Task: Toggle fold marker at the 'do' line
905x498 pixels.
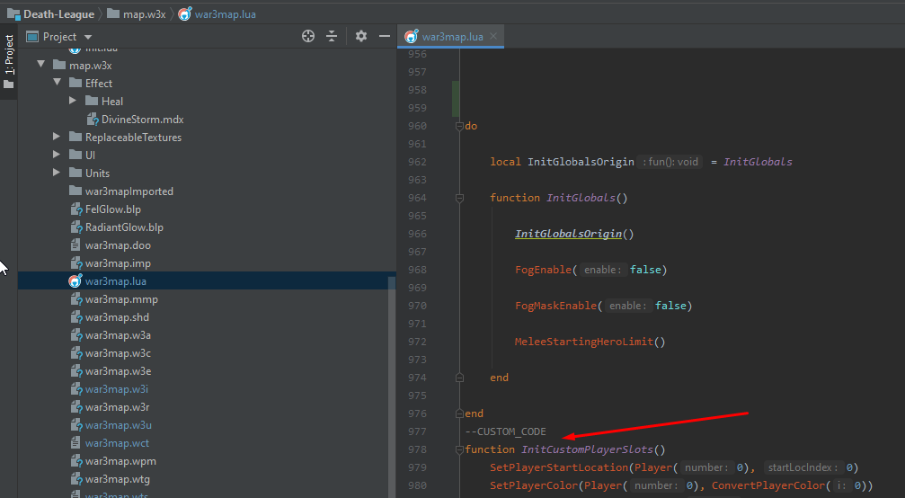Action: click(x=459, y=126)
